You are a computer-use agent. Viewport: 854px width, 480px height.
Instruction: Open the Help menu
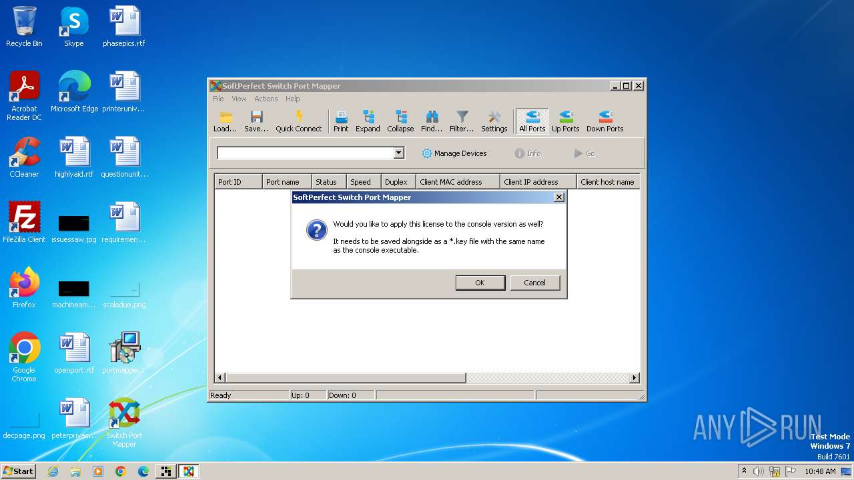coord(293,99)
